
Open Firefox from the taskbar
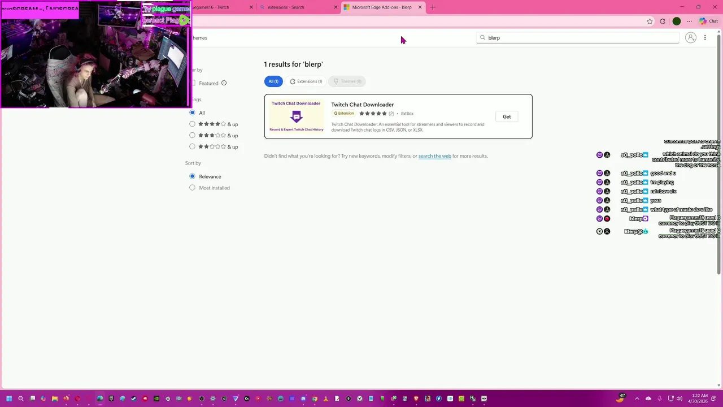pyautogui.click(x=66, y=399)
